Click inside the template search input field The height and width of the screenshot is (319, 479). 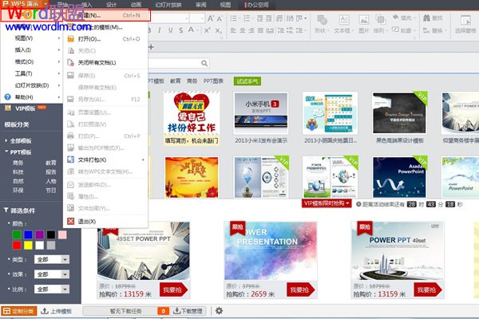[x=173, y=63]
